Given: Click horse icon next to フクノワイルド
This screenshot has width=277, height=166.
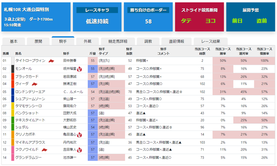Looking at the screenshot, I should pos(44,150).
